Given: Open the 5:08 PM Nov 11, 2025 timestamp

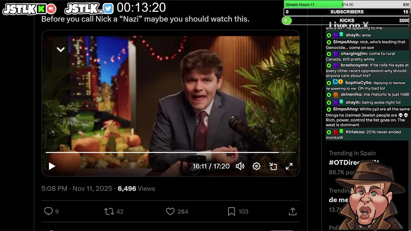Looking at the screenshot, I should click(77, 189).
